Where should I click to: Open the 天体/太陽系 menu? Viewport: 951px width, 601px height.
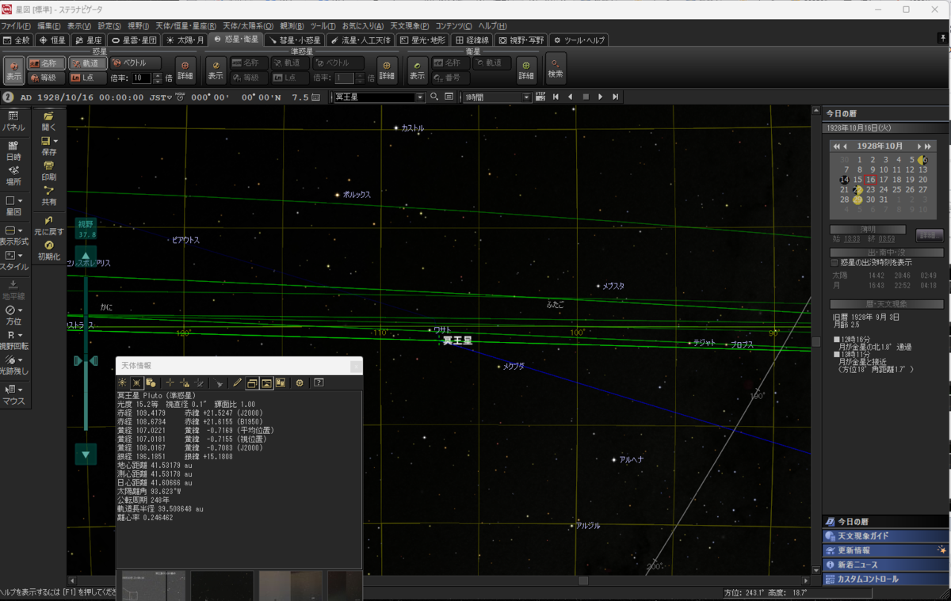[x=248, y=26]
